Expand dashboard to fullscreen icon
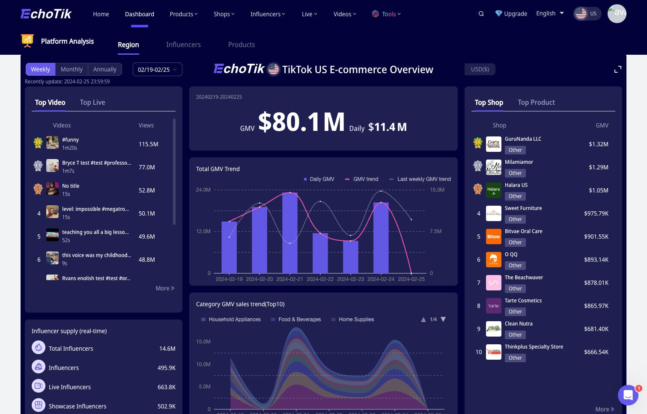The width and height of the screenshot is (647, 414). (x=617, y=69)
